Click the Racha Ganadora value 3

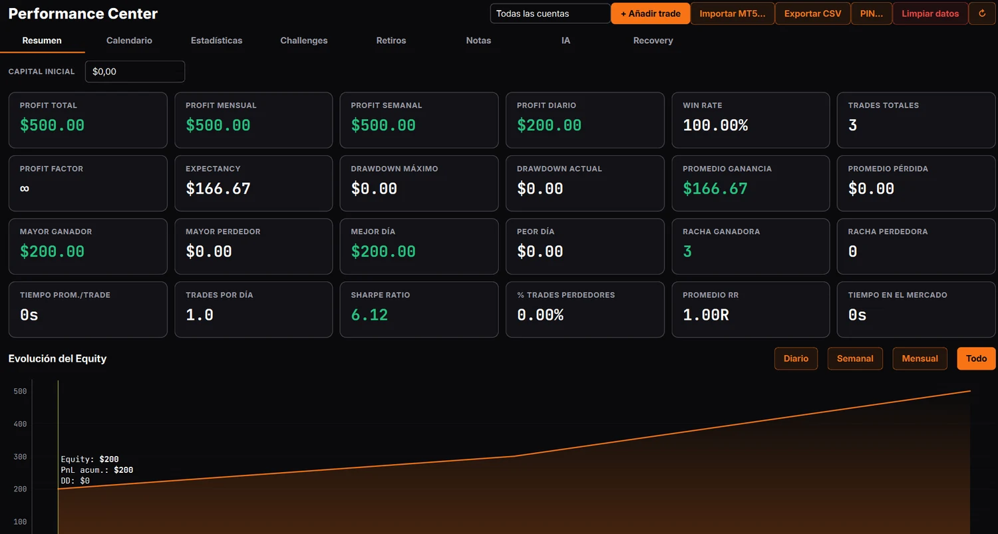click(687, 251)
